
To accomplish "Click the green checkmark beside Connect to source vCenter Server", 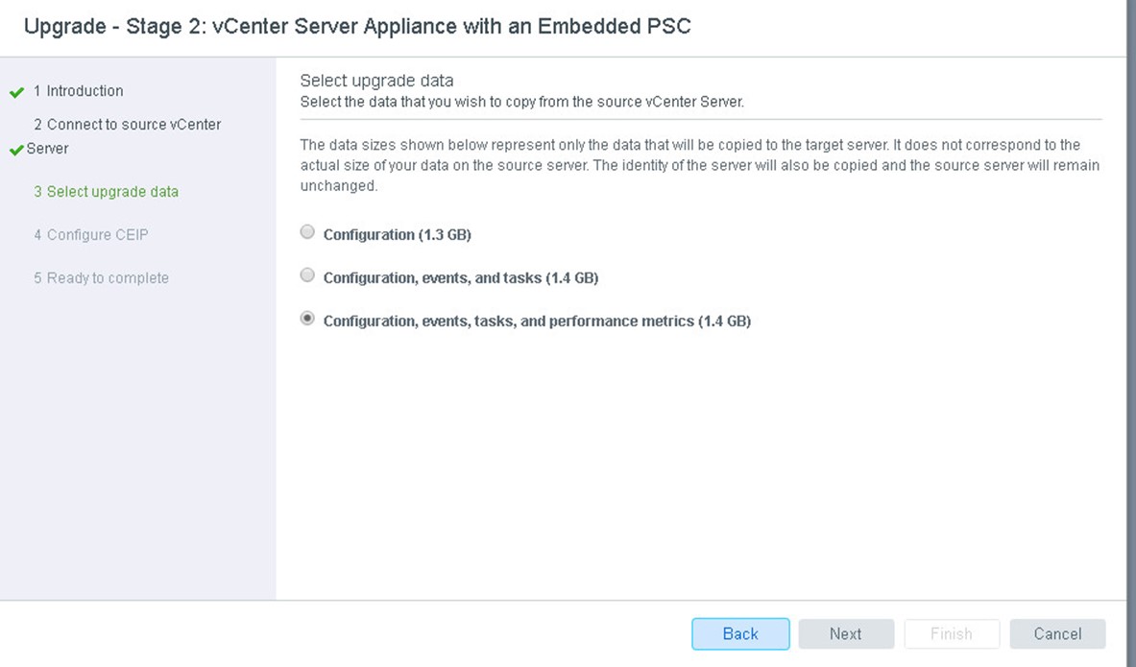I will click(16, 150).
